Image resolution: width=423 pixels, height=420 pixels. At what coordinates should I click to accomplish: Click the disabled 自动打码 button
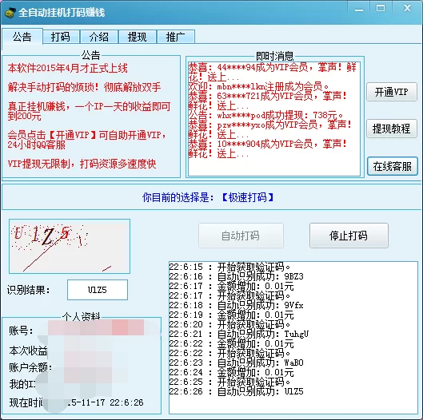click(241, 236)
